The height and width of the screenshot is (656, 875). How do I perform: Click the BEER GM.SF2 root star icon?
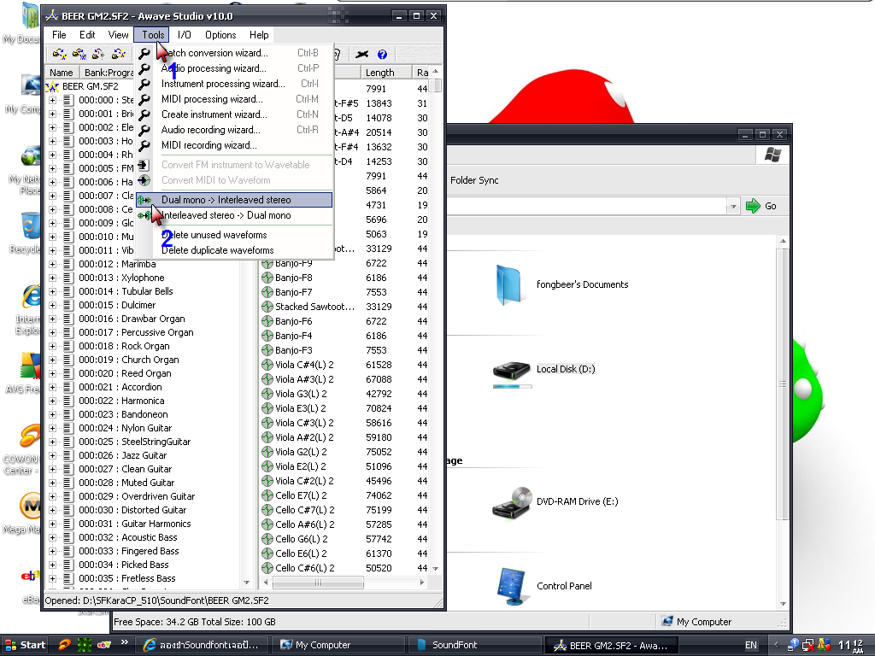[52, 86]
